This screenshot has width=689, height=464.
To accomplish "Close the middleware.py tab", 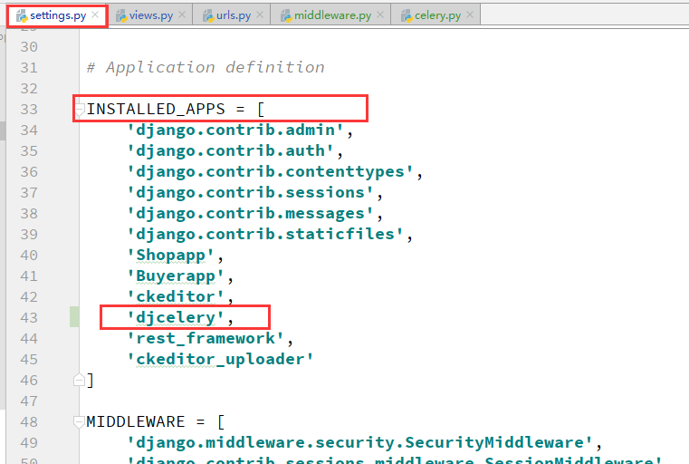I will 380,15.
